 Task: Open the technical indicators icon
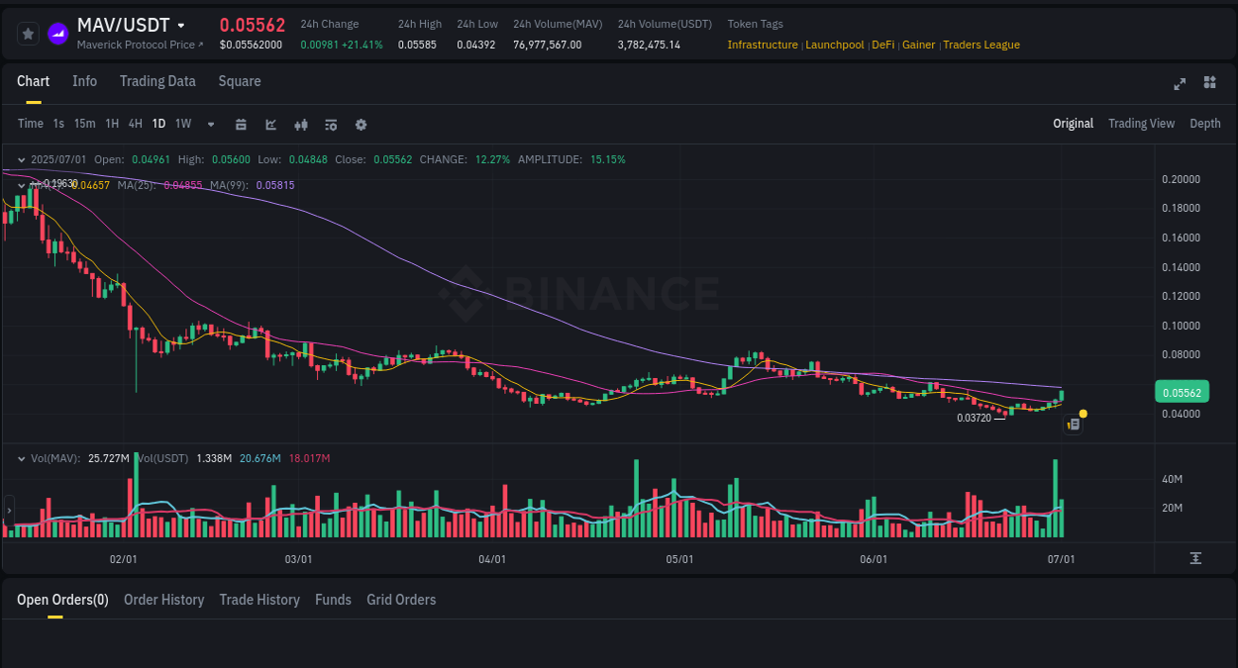(x=300, y=124)
